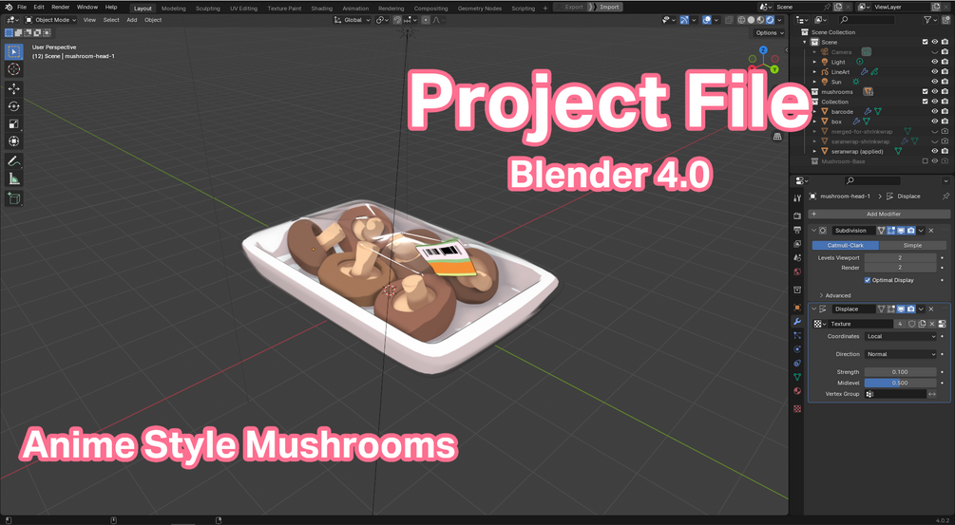Activate the Cursor tool
The height and width of the screenshot is (525, 955).
click(x=13, y=70)
